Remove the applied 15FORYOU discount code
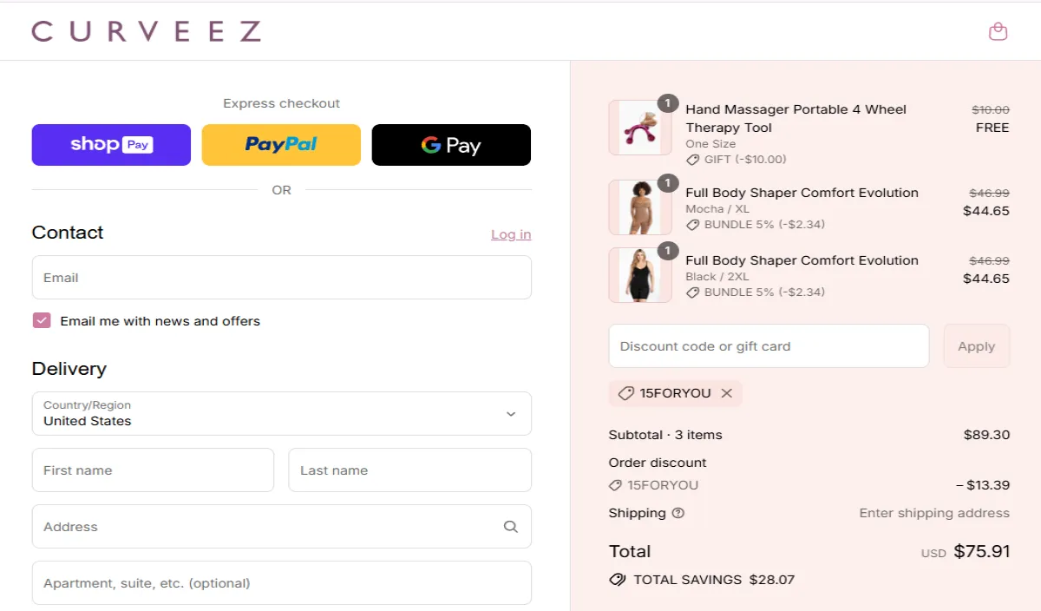Viewport: 1041px width, 611px height. coord(727,393)
